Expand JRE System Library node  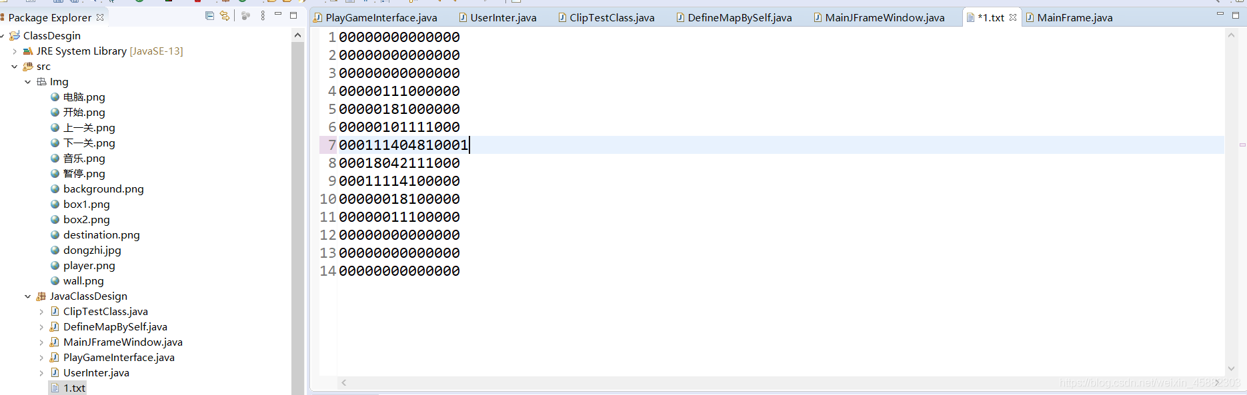pos(15,51)
